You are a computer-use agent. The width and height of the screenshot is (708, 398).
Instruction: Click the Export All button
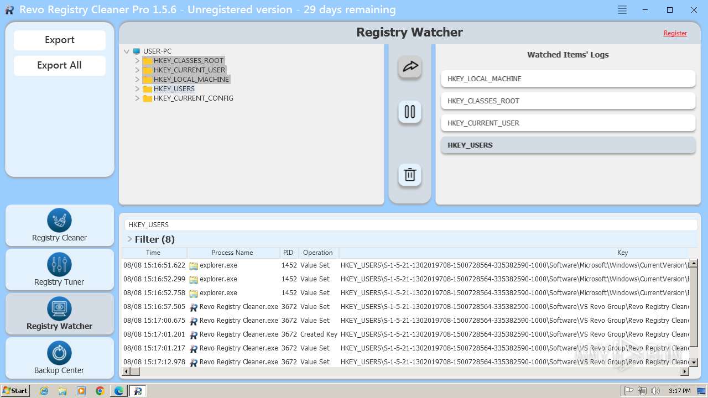[60, 65]
